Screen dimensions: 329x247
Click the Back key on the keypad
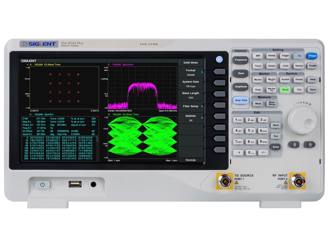coord(276,125)
